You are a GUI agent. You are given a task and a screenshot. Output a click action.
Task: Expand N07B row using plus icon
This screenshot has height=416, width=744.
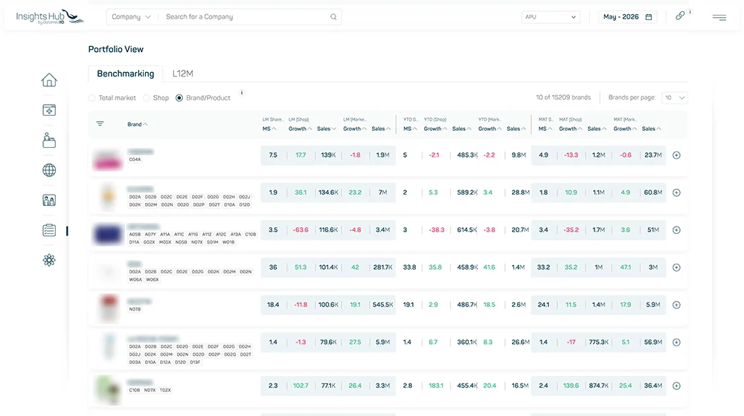click(676, 305)
